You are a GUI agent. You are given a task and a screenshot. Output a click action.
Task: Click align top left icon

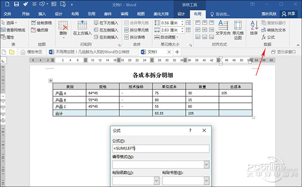tap(198, 23)
